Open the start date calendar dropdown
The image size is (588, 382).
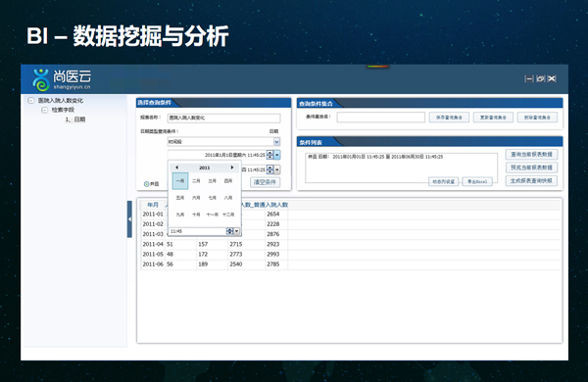(277, 155)
